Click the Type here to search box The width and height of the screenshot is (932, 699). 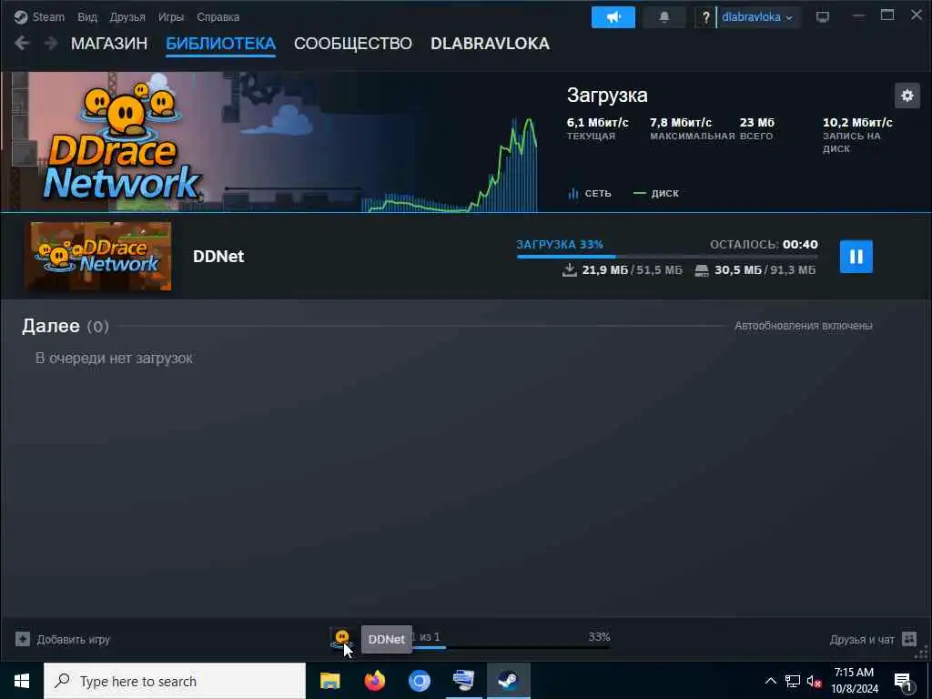pos(175,681)
